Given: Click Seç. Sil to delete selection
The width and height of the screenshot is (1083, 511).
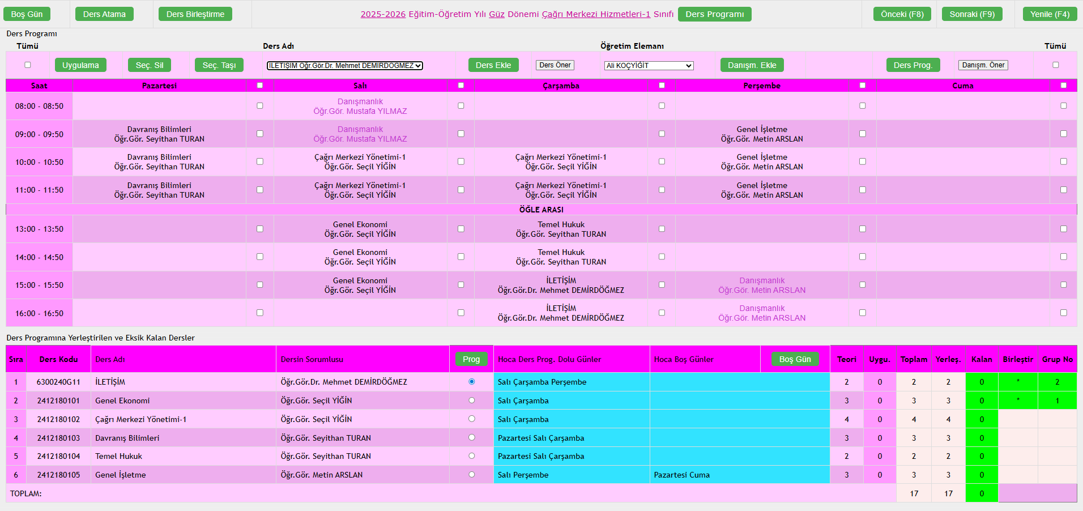Looking at the screenshot, I should pos(150,65).
